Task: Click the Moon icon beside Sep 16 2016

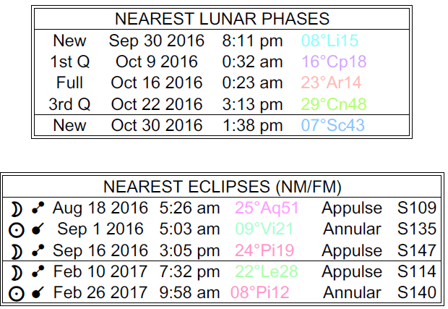Action: click(16, 251)
